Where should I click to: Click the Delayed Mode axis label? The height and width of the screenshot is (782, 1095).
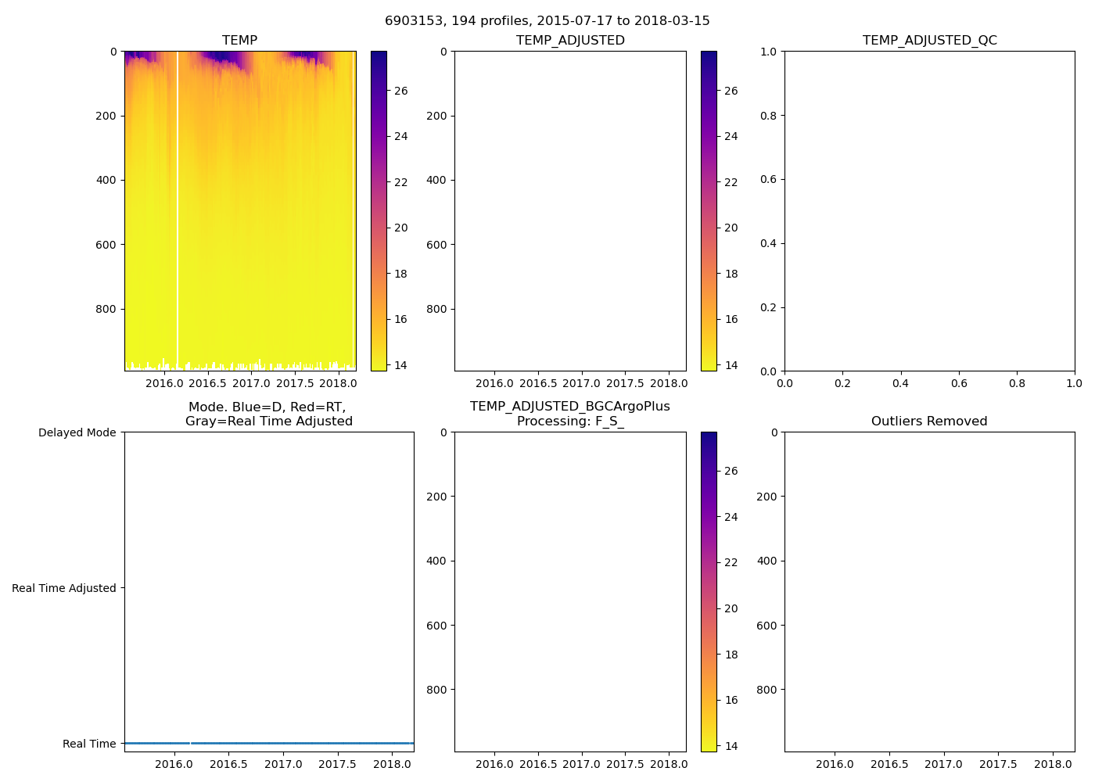click(77, 432)
